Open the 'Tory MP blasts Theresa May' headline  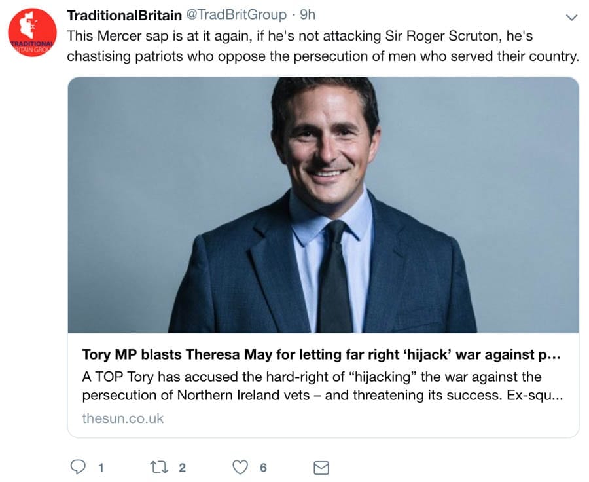point(321,355)
